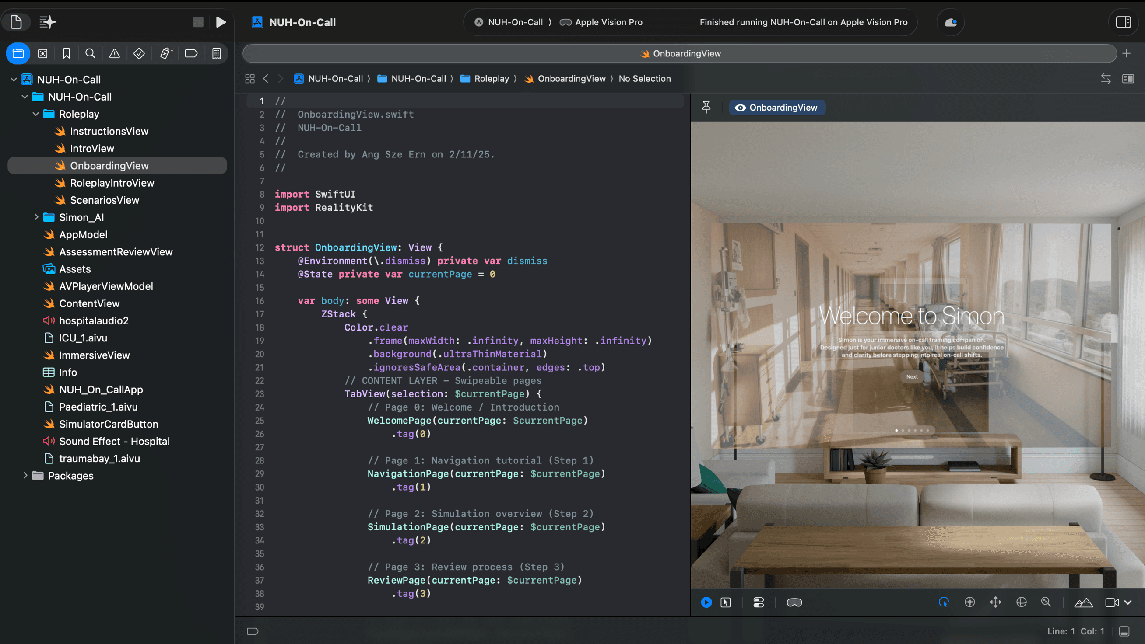This screenshot has width=1145, height=644.
Task: Expand the Simon_AI folder
Action: point(36,217)
